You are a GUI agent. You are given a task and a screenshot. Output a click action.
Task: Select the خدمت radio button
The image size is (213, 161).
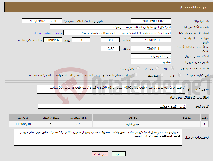(x=157, y=68)
